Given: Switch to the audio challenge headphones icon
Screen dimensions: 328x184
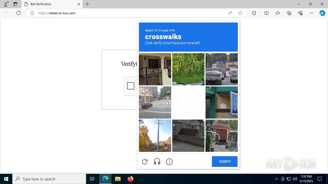Looking at the screenshot, I should (157, 162).
